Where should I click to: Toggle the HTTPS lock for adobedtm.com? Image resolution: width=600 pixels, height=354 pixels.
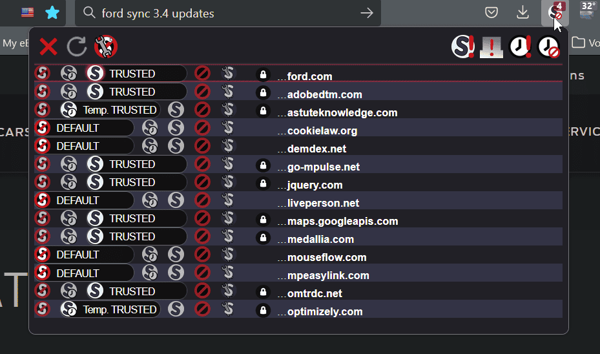[263, 92]
